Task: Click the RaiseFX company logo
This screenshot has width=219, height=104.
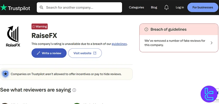Action: [13, 36]
